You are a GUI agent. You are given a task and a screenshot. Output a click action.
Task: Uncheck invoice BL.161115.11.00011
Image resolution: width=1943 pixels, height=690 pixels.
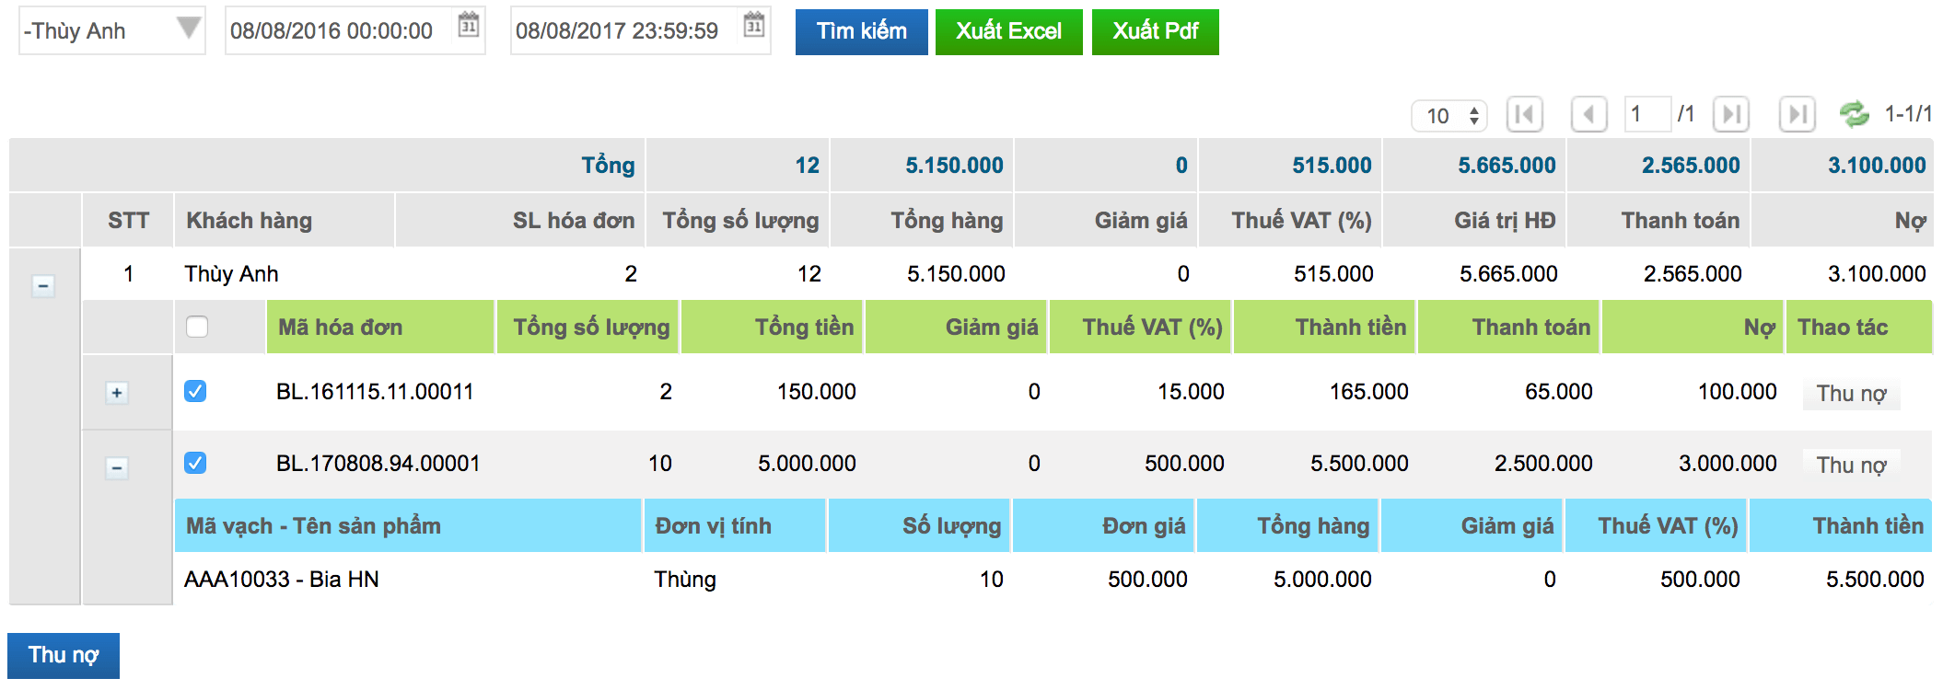tap(195, 391)
